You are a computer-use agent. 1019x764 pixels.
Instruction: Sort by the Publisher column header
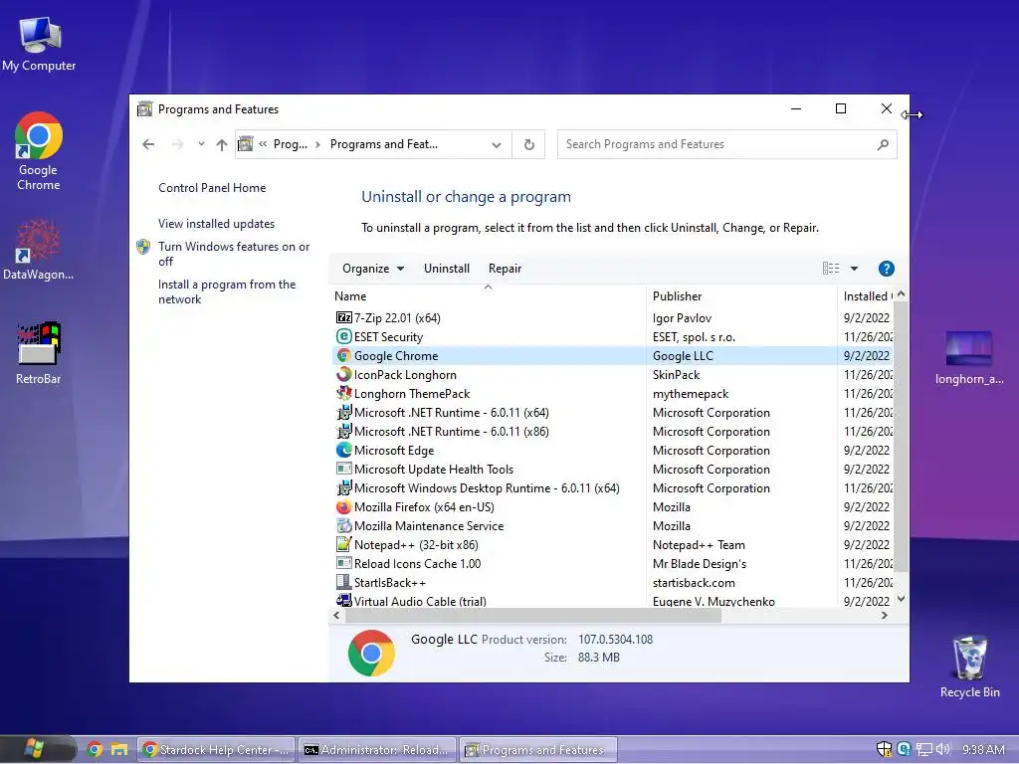pos(741,296)
